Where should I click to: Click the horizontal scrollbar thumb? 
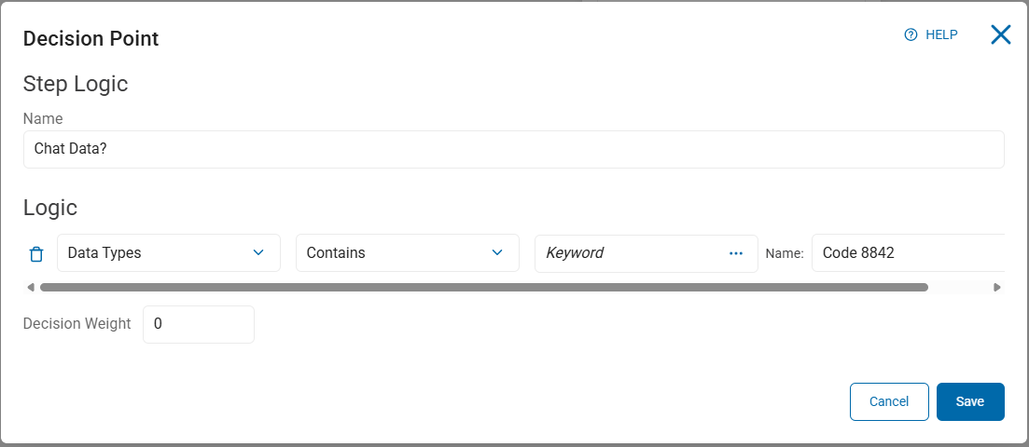point(483,288)
